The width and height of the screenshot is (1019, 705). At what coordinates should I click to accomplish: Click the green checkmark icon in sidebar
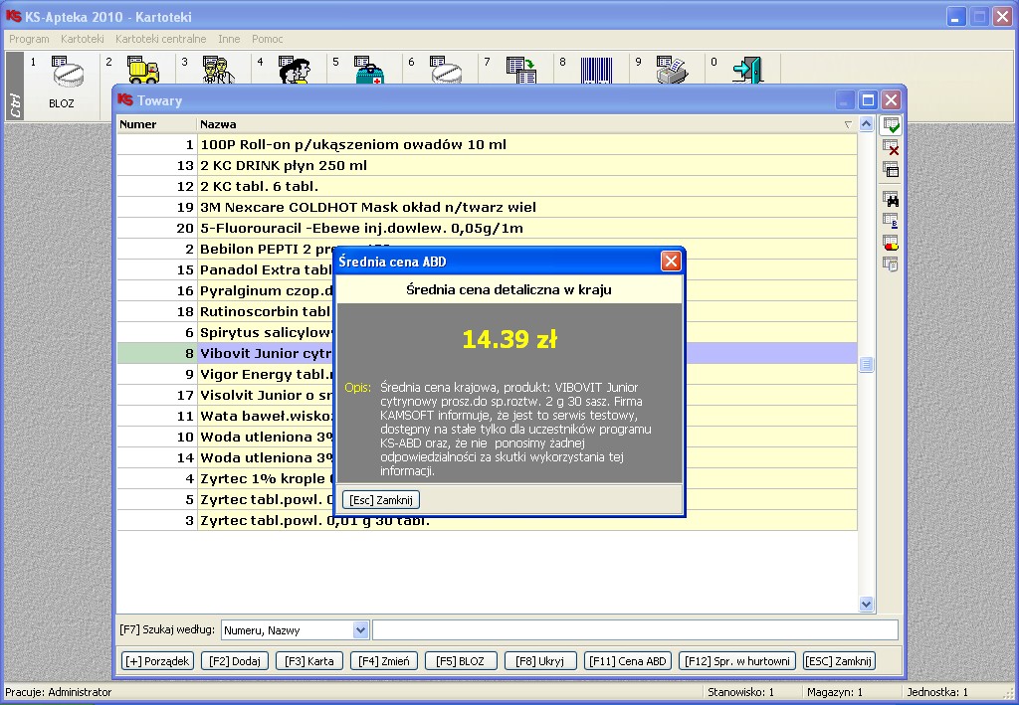click(891, 126)
